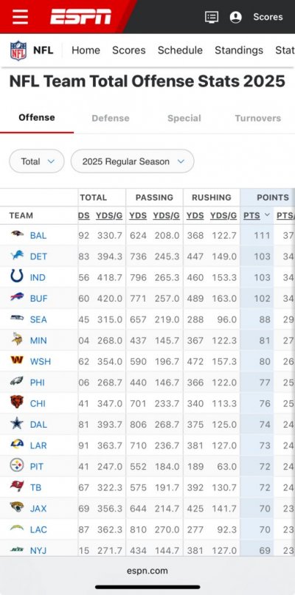Click the Scores link in top header
Screen dimensions: 295x595
[268, 17]
